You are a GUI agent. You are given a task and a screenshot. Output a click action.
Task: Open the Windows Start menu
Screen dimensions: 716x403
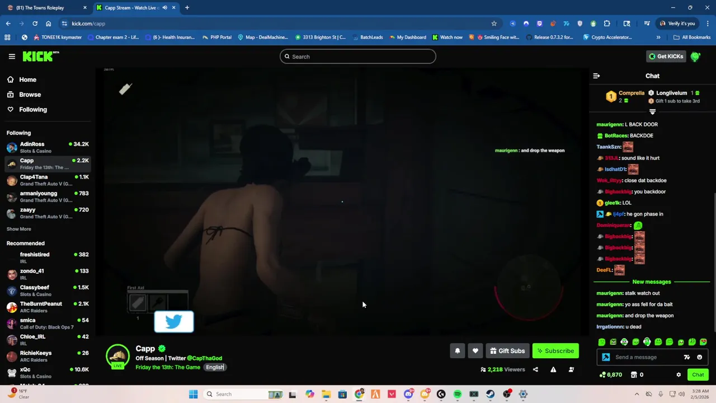(x=193, y=394)
